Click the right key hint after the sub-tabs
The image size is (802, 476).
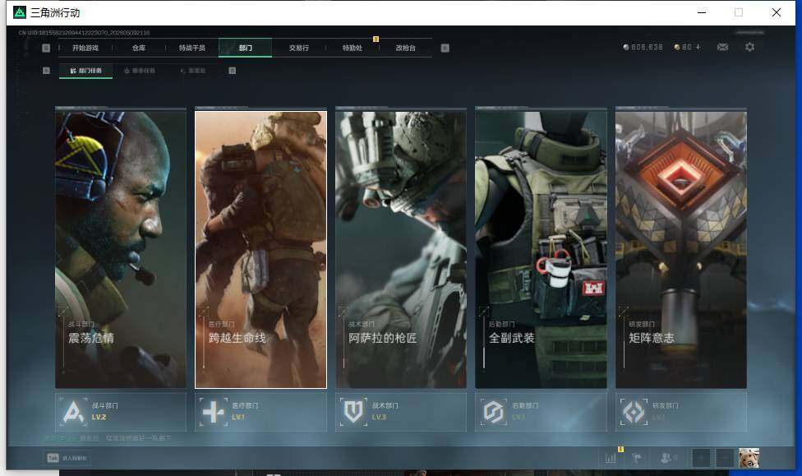click(233, 71)
